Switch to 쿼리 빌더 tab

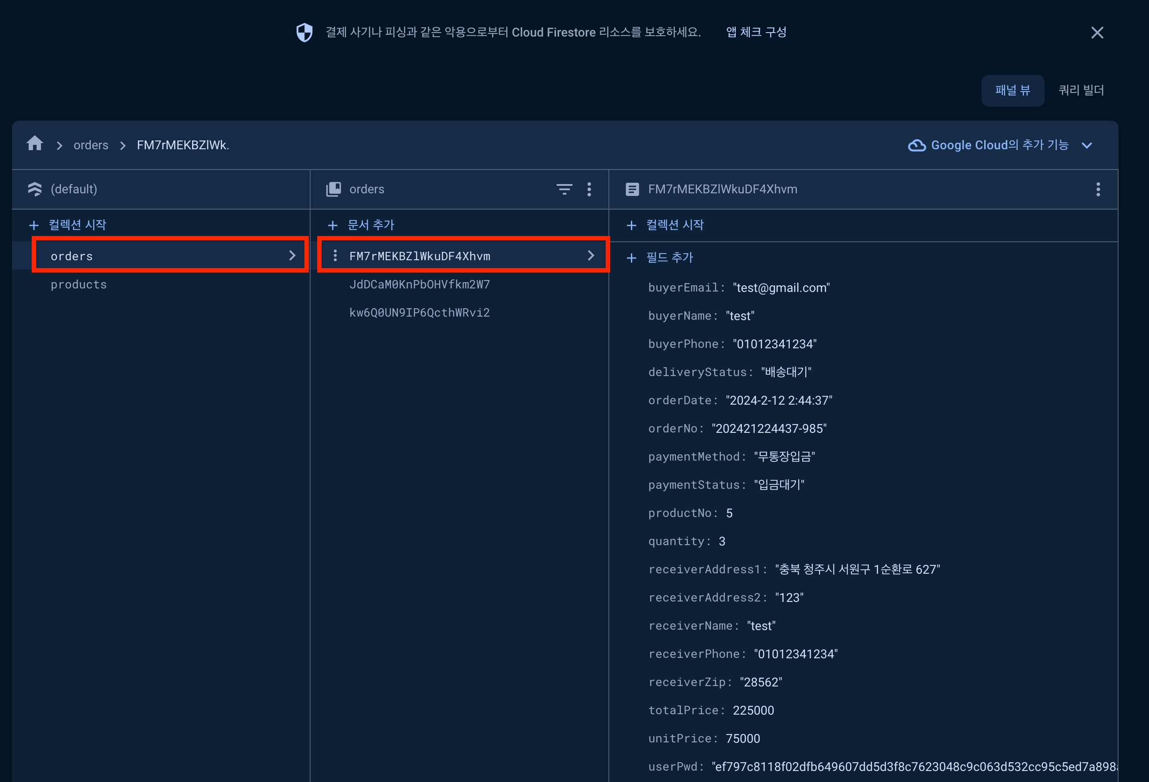click(x=1081, y=90)
